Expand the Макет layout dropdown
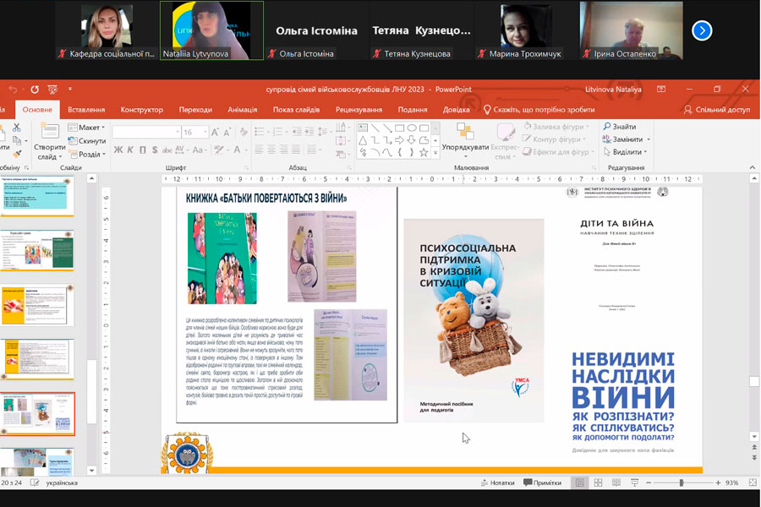This screenshot has width=761, height=507. pos(89,128)
